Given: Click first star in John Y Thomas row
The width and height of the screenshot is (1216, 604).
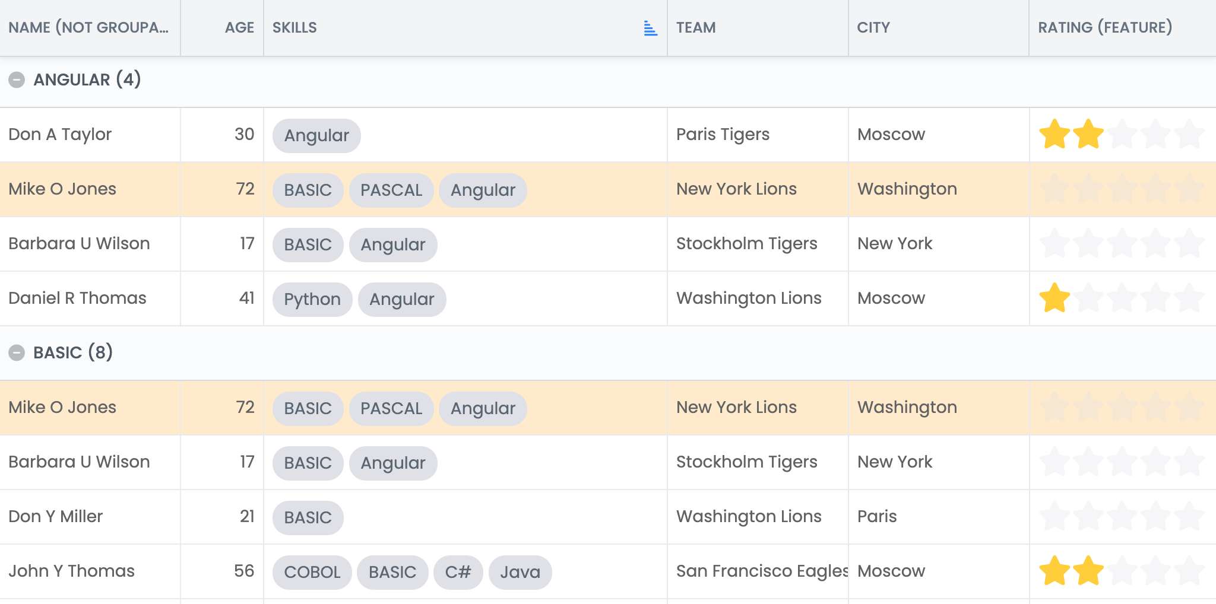Looking at the screenshot, I should coord(1055,571).
